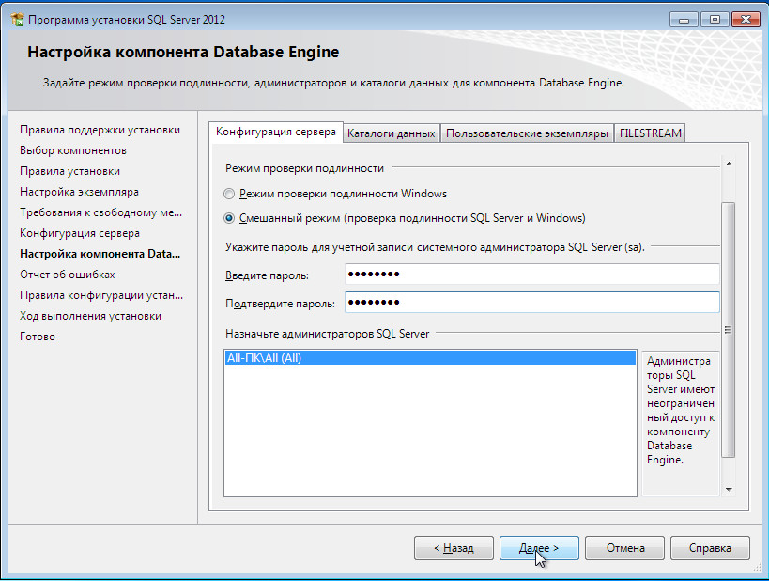Select Mixed mode authentication radio button

click(x=229, y=218)
